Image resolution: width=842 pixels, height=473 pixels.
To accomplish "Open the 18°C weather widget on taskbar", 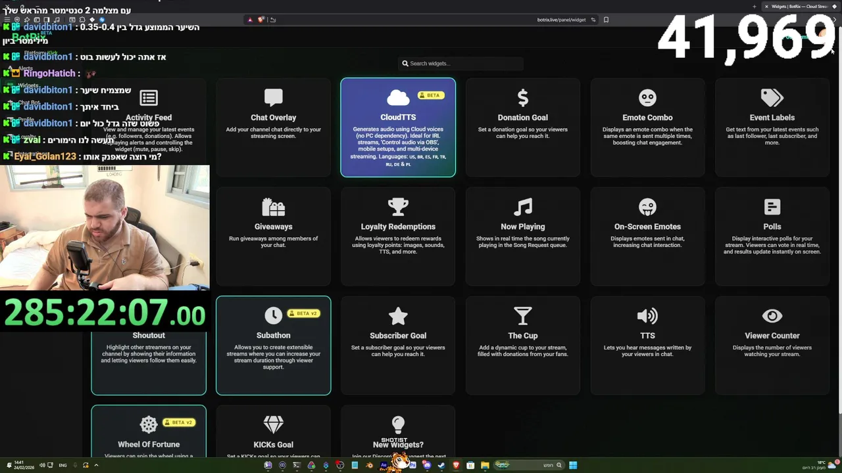I will 820,465.
